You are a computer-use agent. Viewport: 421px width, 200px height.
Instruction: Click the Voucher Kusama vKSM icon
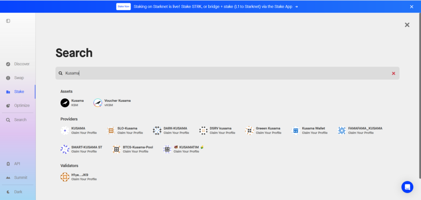(x=98, y=103)
